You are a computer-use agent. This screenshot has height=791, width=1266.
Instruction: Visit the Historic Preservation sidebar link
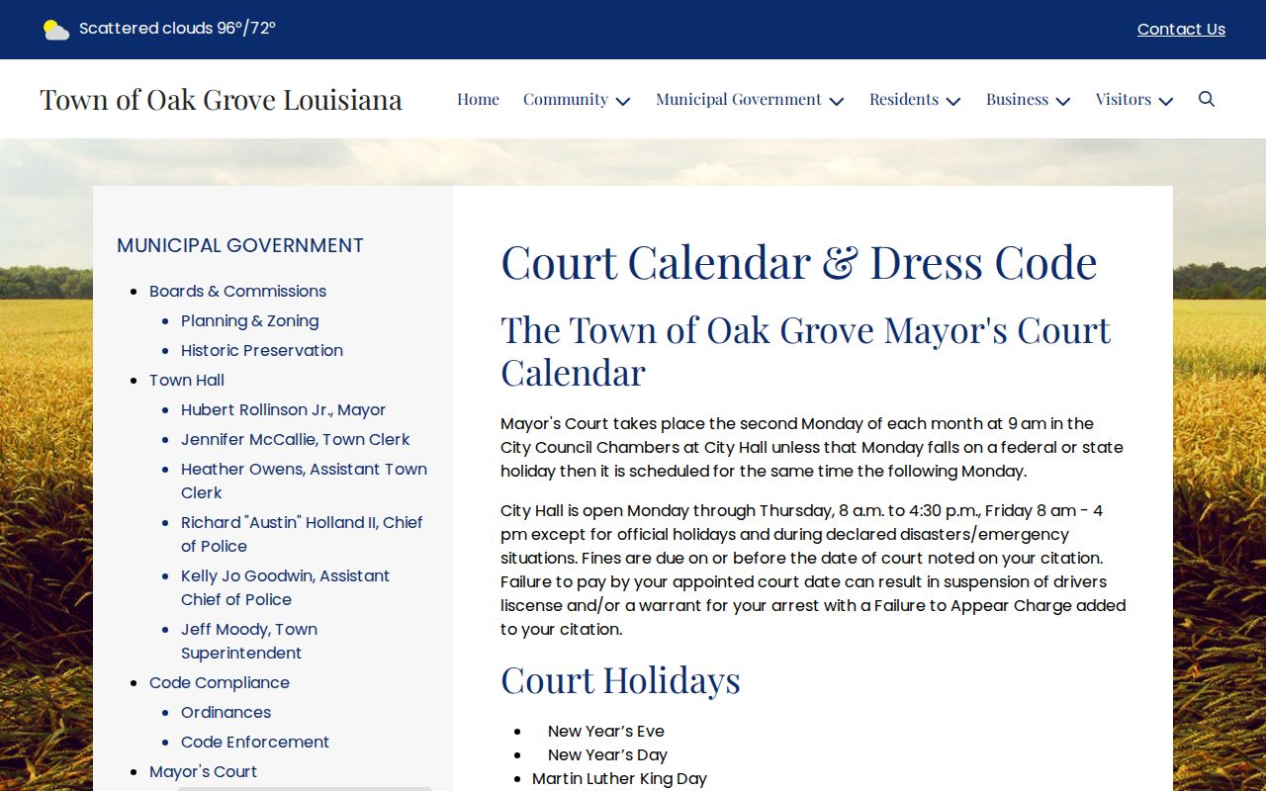pos(262,350)
